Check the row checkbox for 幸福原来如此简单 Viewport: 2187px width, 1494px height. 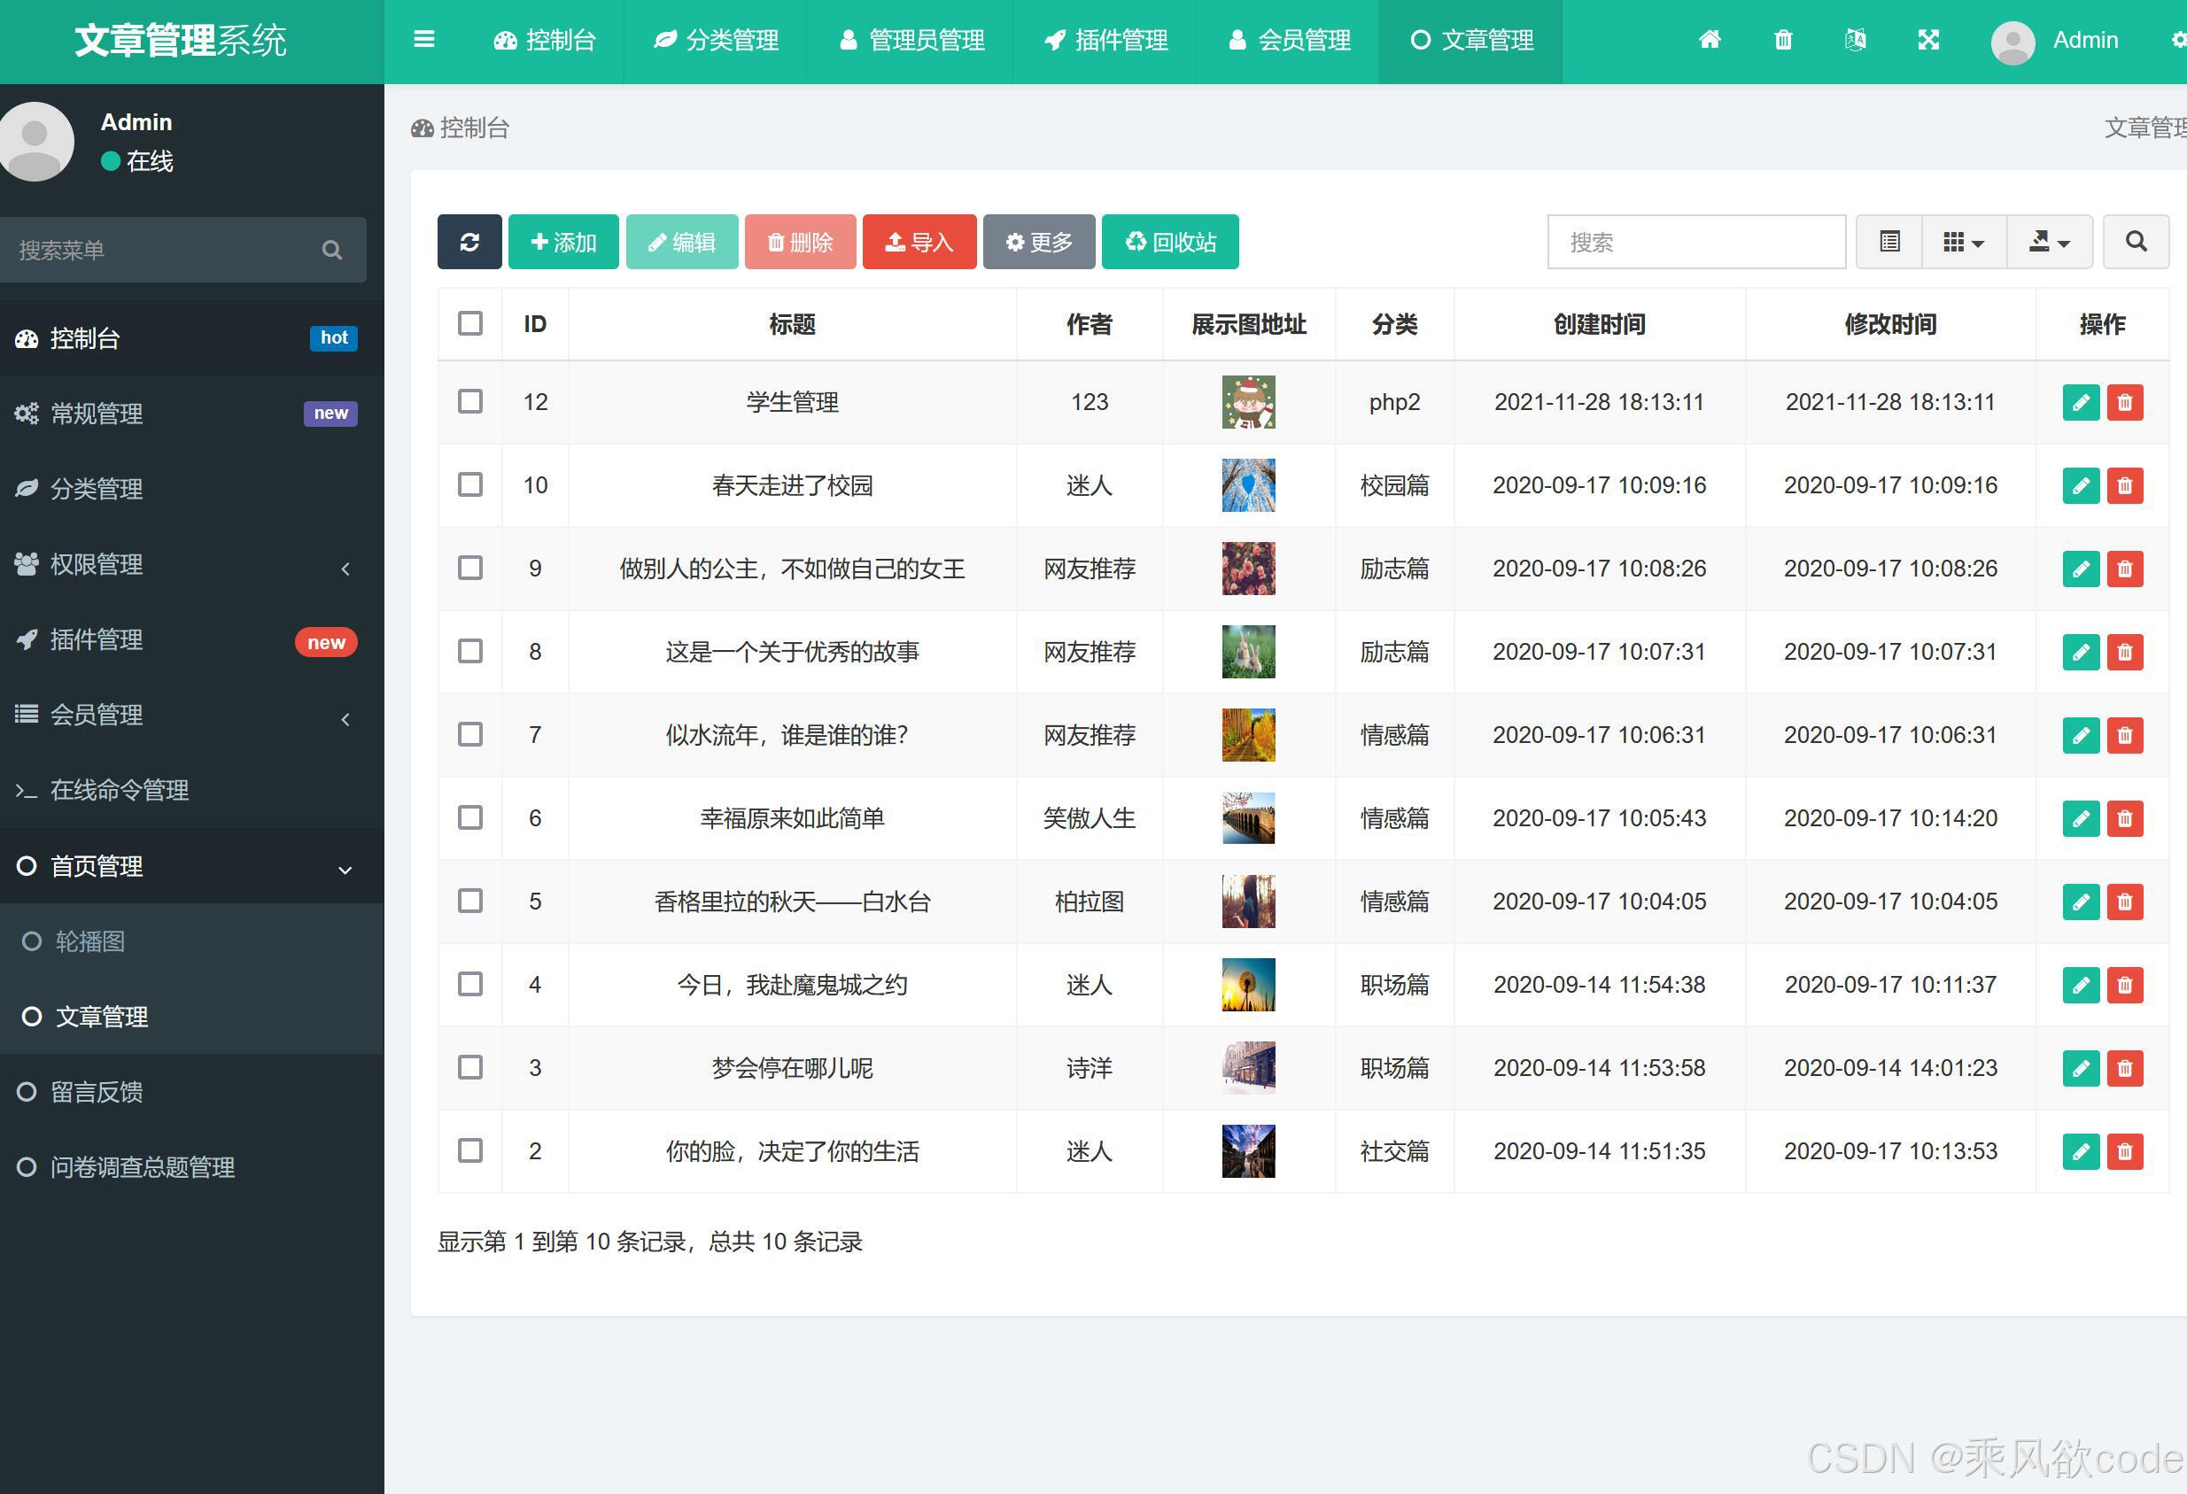point(469,817)
